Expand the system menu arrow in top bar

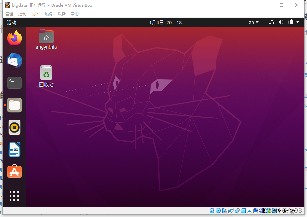tap(298, 22)
